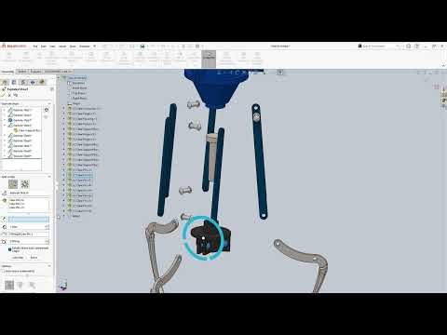Select the topmost Explode Step entry
The width and height of the screenshot is (447, 335).
[x=21, y=110]
